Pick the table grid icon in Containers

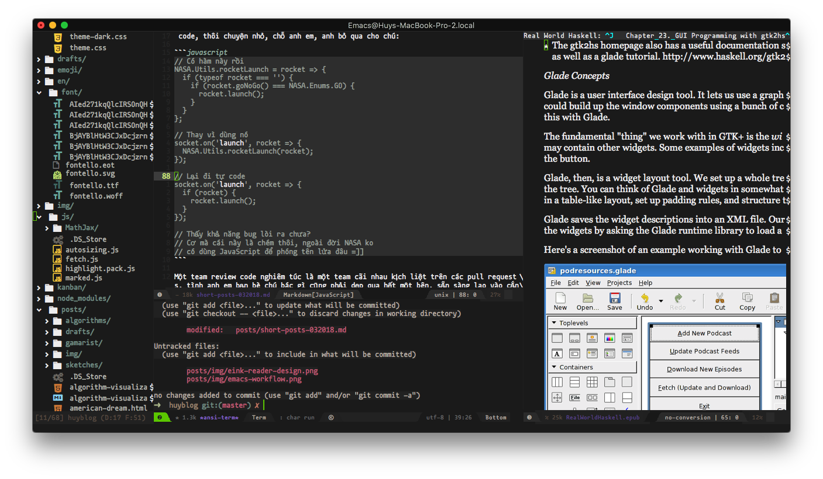592,382
